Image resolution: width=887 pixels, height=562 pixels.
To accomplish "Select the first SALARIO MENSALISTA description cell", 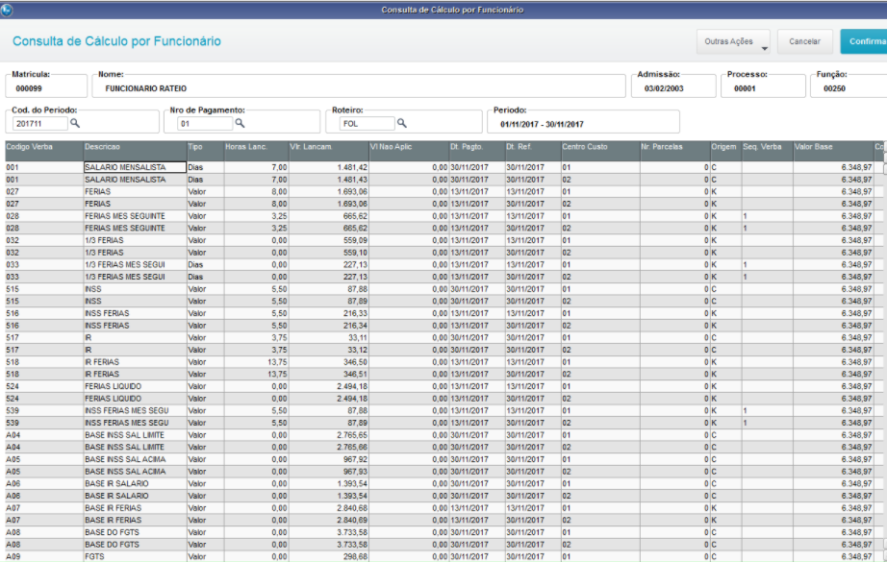I will tap(136, 167).
